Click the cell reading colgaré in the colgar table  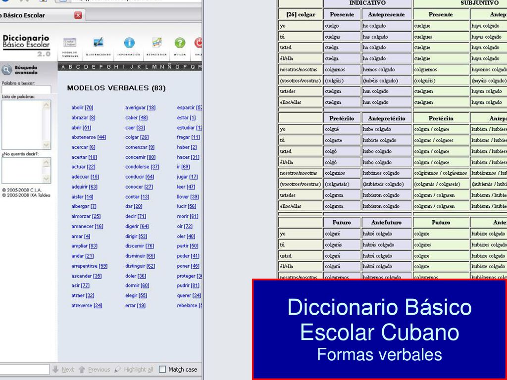click(x=342, y=234)
